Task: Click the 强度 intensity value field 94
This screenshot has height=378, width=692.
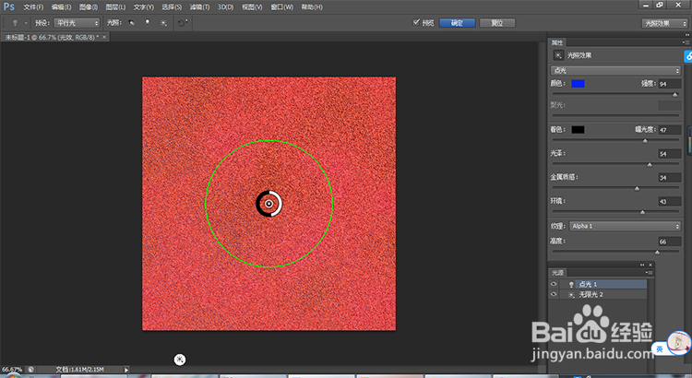Action: pyautogui.click(x=670, y=84)
